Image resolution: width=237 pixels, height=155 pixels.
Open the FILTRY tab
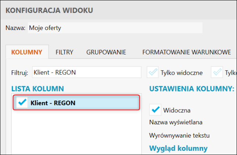[x=64, y=52]
